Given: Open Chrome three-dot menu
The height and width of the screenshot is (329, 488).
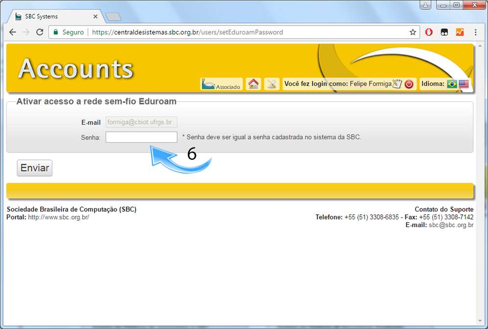Looking at the screenshot, I should pos(475,32).
